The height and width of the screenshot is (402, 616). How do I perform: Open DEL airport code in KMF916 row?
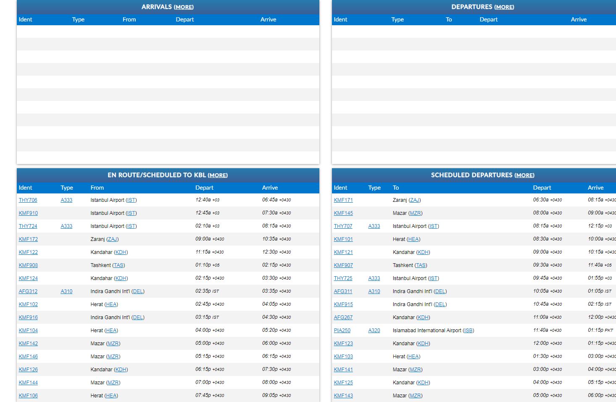138,317
